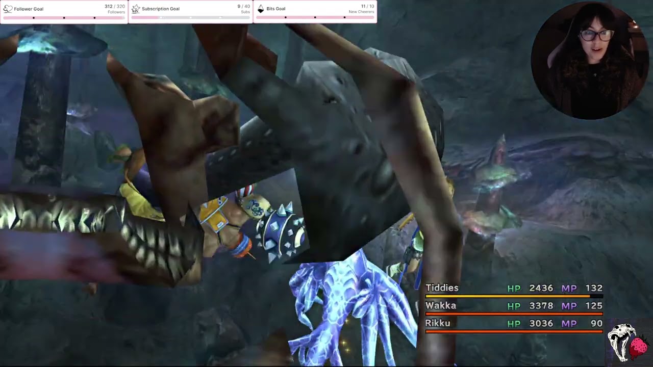This screenshot has height=367, width=653.
Task: Click Rikku HP value 3036
Action: tap(541, 323)
